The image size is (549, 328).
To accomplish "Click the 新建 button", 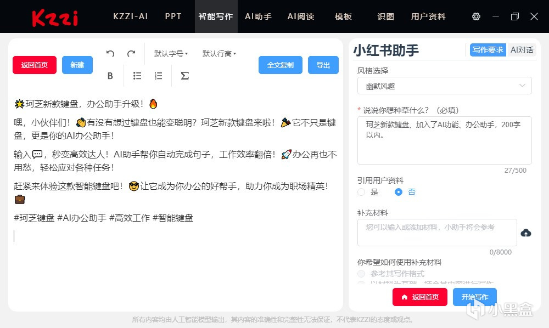I will (x=77, y=65).
